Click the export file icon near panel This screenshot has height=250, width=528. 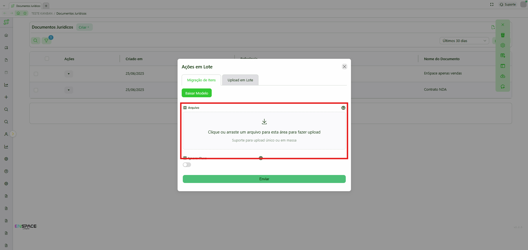493,27
